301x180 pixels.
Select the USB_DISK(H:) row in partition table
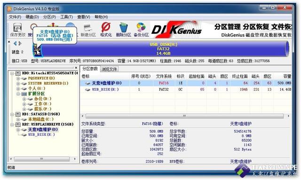[185, 89]
